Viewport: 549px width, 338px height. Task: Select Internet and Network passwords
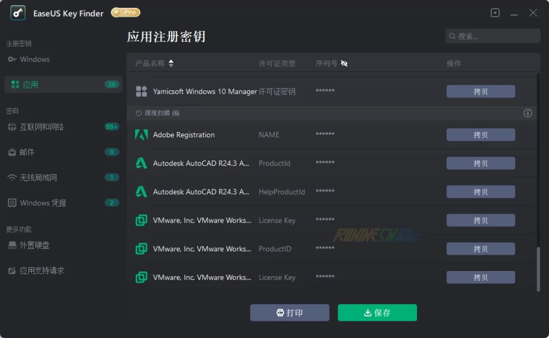[x=41, y=127]
